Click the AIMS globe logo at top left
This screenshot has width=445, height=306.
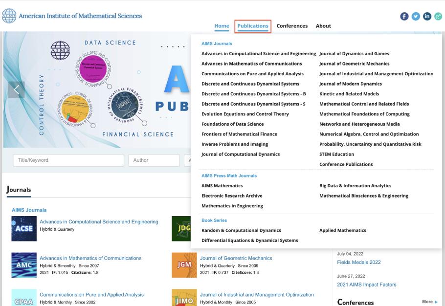coord(9,16)
